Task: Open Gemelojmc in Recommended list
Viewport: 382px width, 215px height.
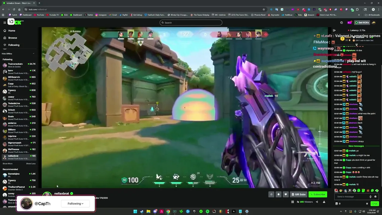Action: coord(19,175)
